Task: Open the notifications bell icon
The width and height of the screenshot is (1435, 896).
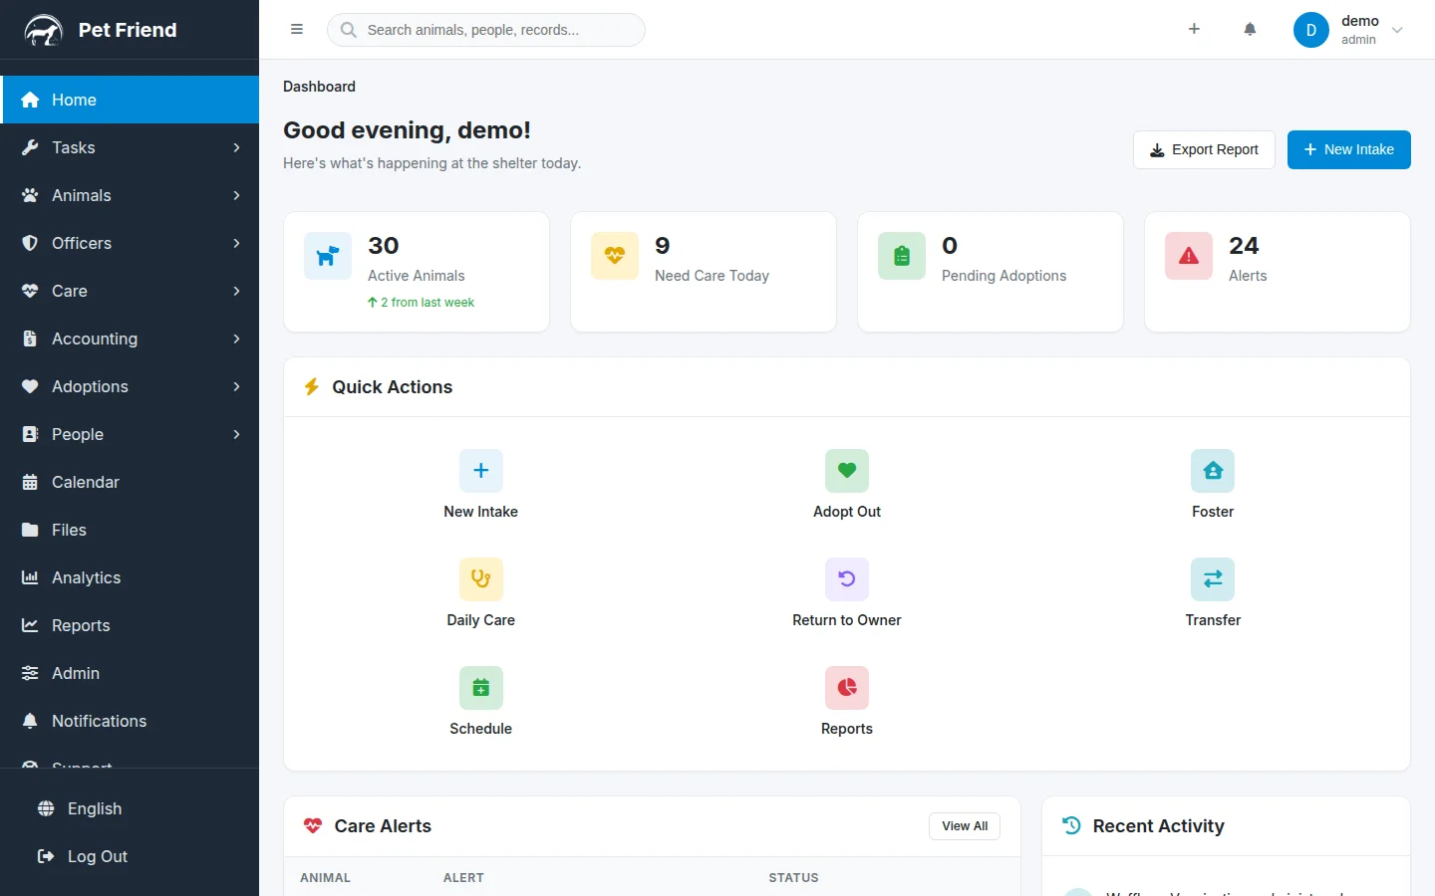Action: [1250, 29]
